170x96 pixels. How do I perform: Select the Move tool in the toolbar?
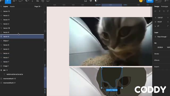(x=7, y=1)
